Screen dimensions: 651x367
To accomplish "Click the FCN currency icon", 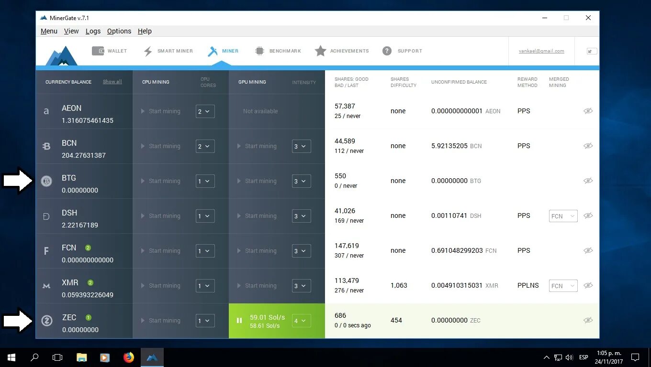I will coord(46,251).
